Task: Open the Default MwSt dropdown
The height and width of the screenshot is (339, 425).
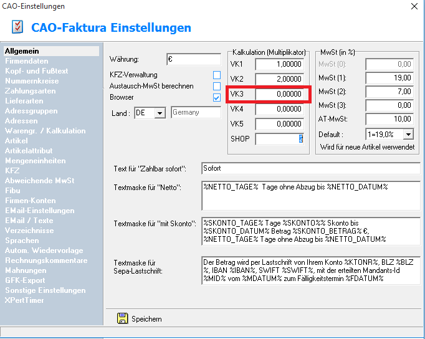Action: coord(408,134)
